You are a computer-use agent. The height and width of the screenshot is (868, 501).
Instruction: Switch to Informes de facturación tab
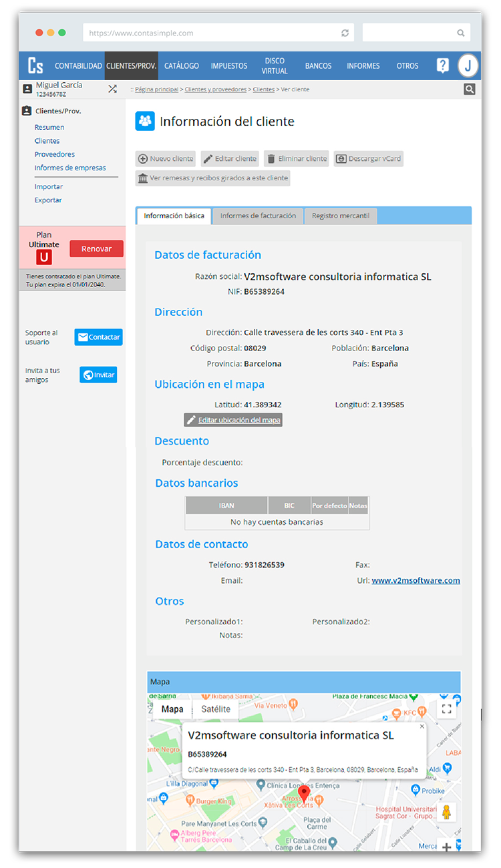coord(258,216)
